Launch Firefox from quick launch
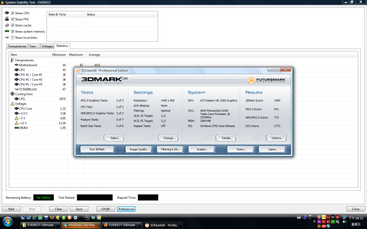Viewport: 367px width, 229px height. pos(52,218)
